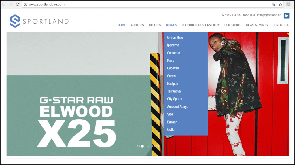Open the CAREERS page
Image resolution: width=295 pixels, height=165 pixels.
pos(155,25)
